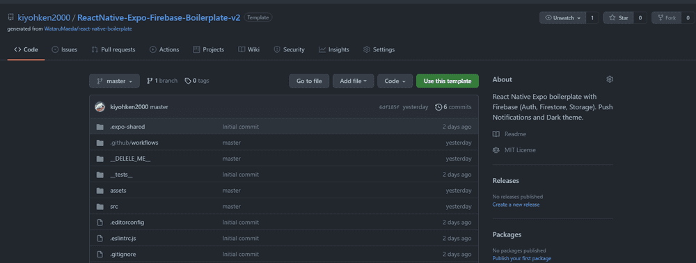View the 1 branch link

(162, 81)
